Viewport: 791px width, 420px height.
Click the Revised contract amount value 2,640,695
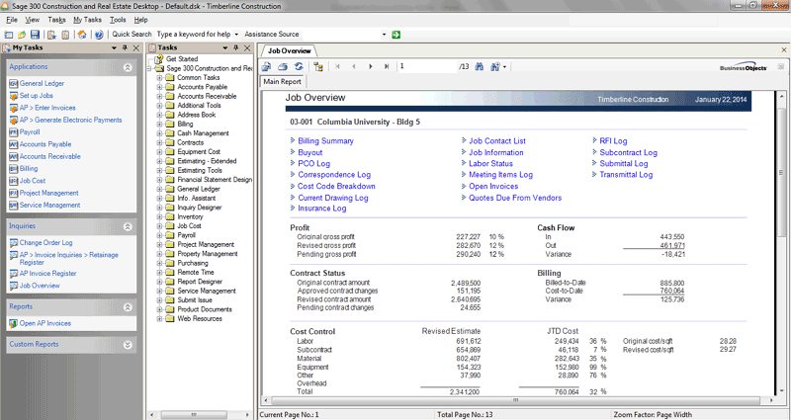click(466, 299)
